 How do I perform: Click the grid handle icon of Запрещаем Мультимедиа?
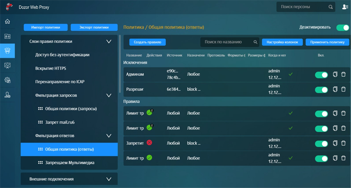coord(40,163)
